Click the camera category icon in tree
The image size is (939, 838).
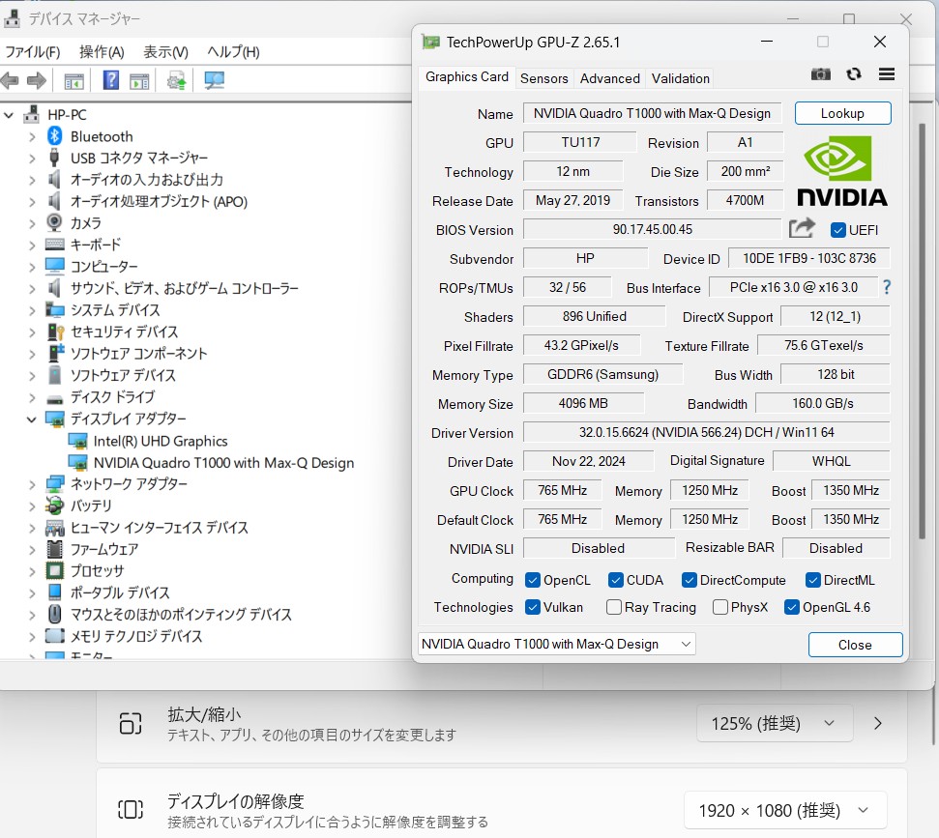coord(54,222)
